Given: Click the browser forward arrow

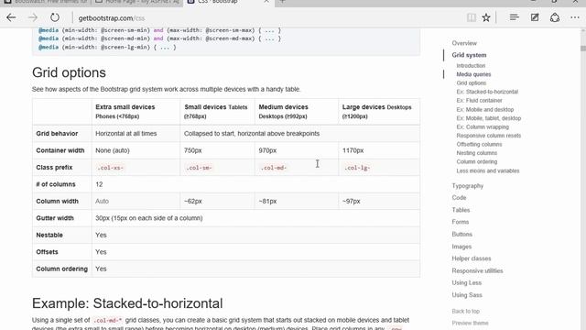Looking at the screenshot, I should (33, 17).
